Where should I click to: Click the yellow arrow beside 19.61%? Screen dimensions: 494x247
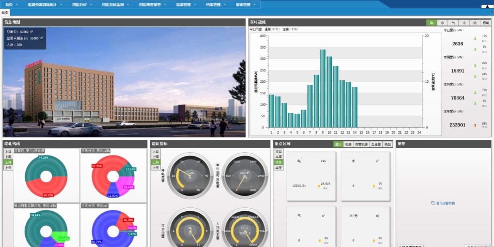coord(319,186)
